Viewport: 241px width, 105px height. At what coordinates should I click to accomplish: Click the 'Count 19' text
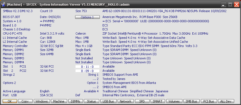point(46,11)
